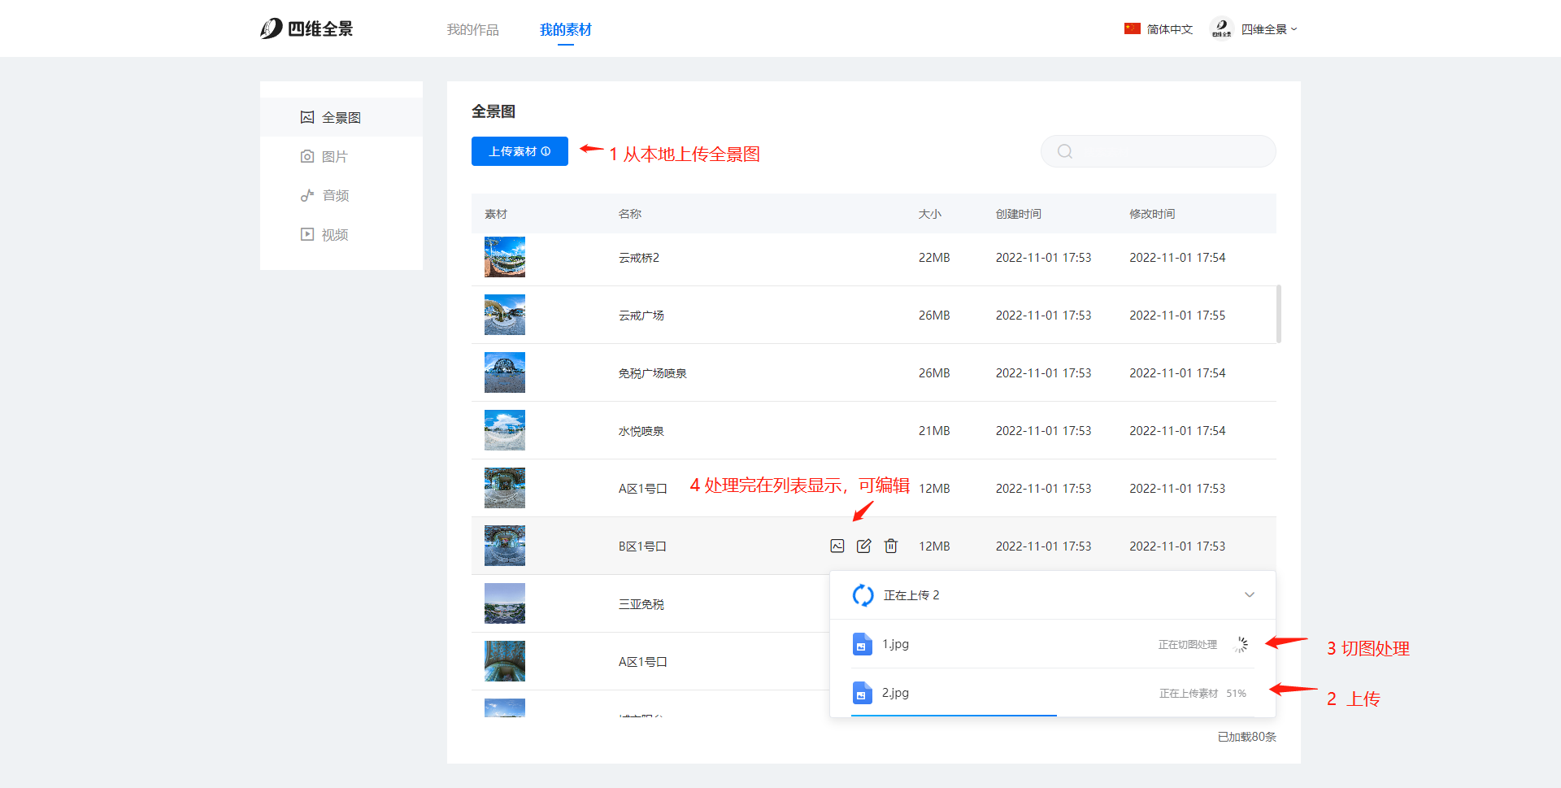Click the preview icon for B区1号口
The image size is (1561, 788).
tap(837, 546)
